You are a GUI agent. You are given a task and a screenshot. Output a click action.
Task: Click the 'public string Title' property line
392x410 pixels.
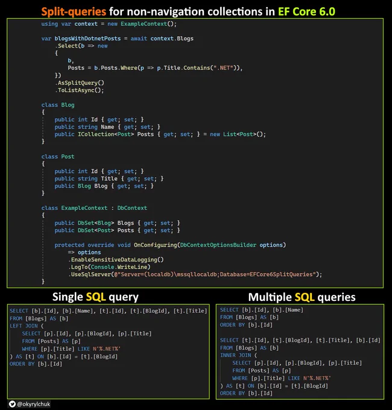click(109, 178)
